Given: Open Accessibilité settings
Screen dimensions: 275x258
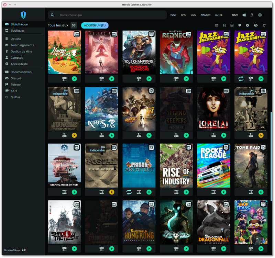Looking at the screenshot, I should (x=23, y=64).
